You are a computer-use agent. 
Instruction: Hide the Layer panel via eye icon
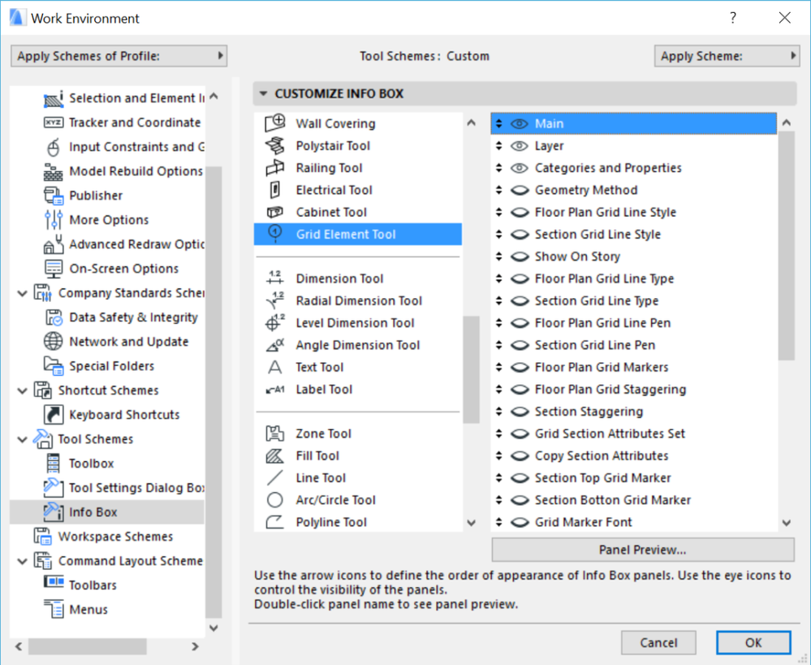coord(520,146)
